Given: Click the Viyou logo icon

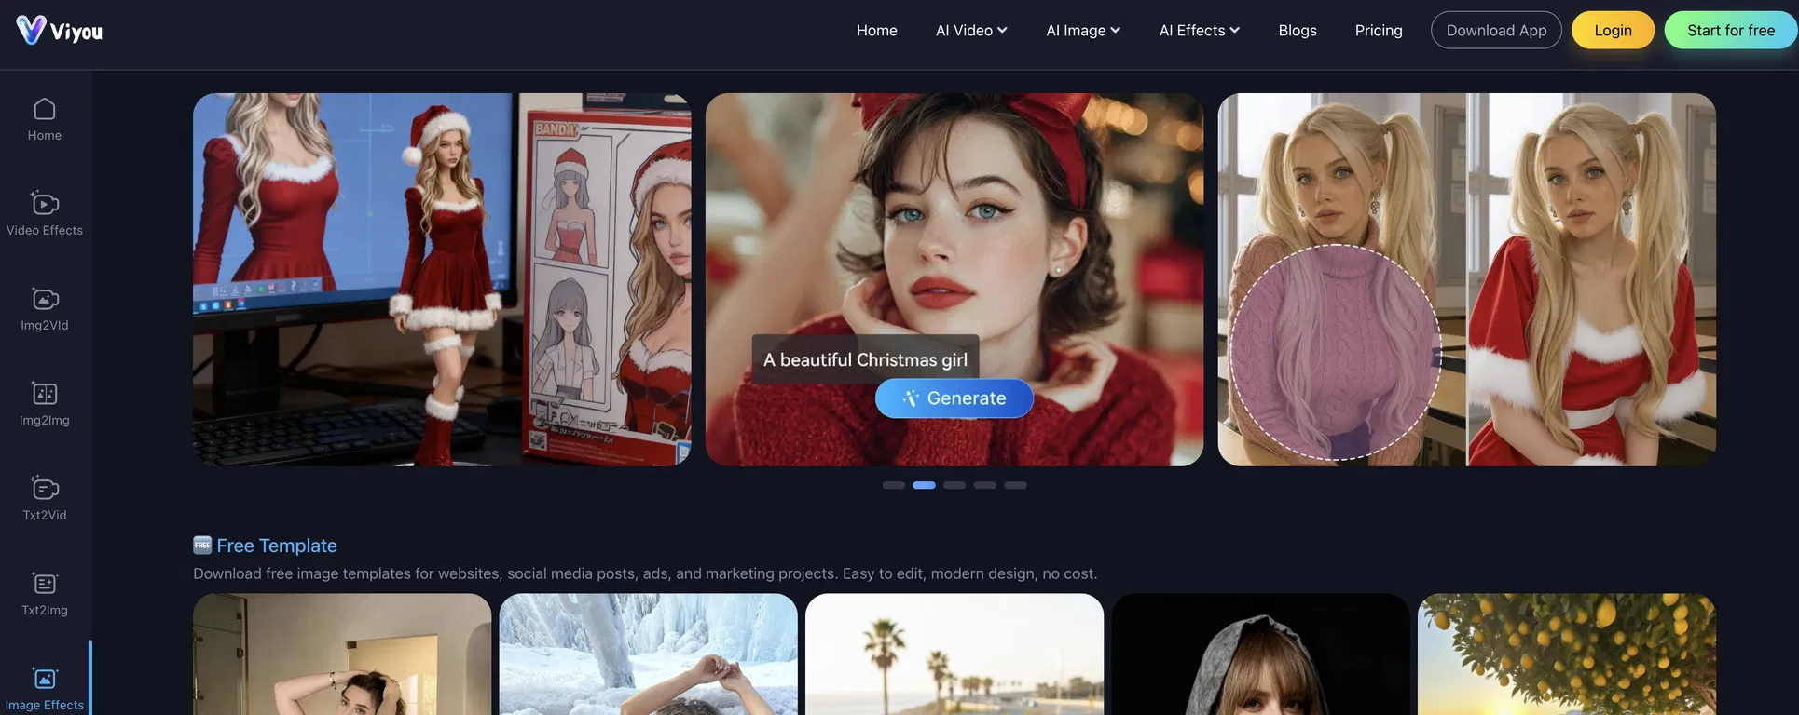Looking at the screenshot, I should tap(31, 30).
